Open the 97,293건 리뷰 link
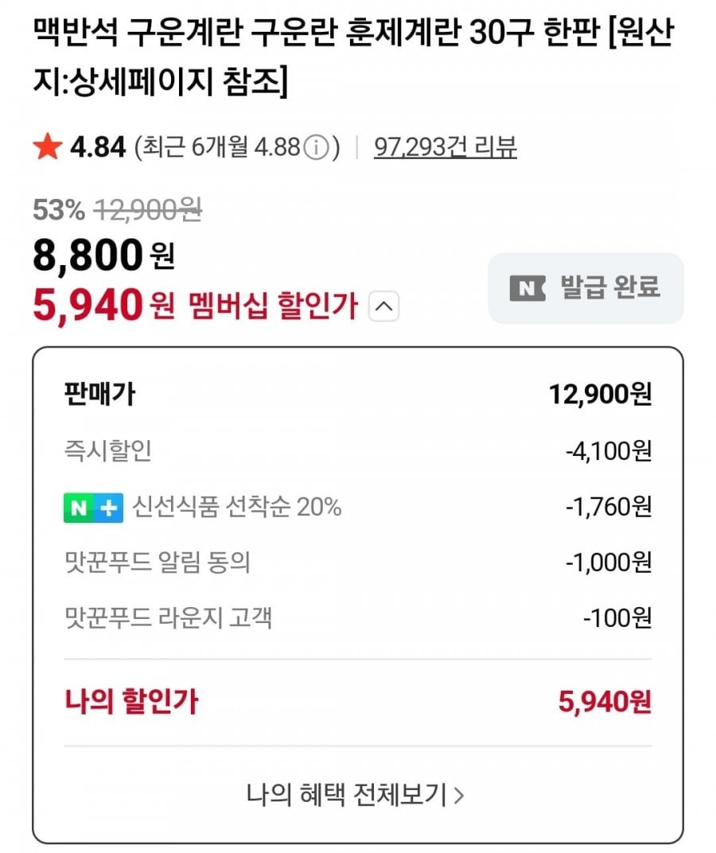Image resolution: width=716 pixels, height=853 pixels. [x=445, y=147]
